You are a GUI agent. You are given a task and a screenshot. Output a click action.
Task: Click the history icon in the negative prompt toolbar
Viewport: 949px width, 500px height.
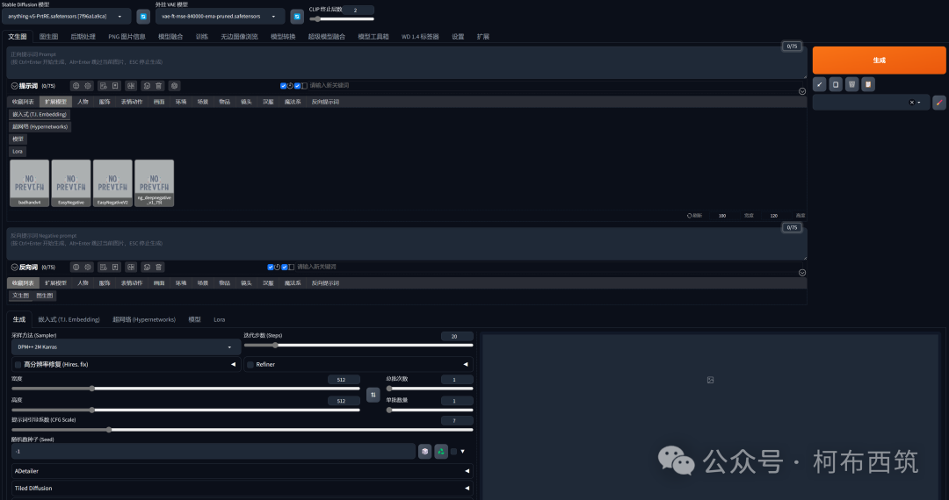[103, 267]
